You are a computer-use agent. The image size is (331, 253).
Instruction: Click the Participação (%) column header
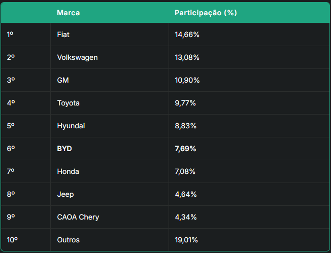click(206, 13)
